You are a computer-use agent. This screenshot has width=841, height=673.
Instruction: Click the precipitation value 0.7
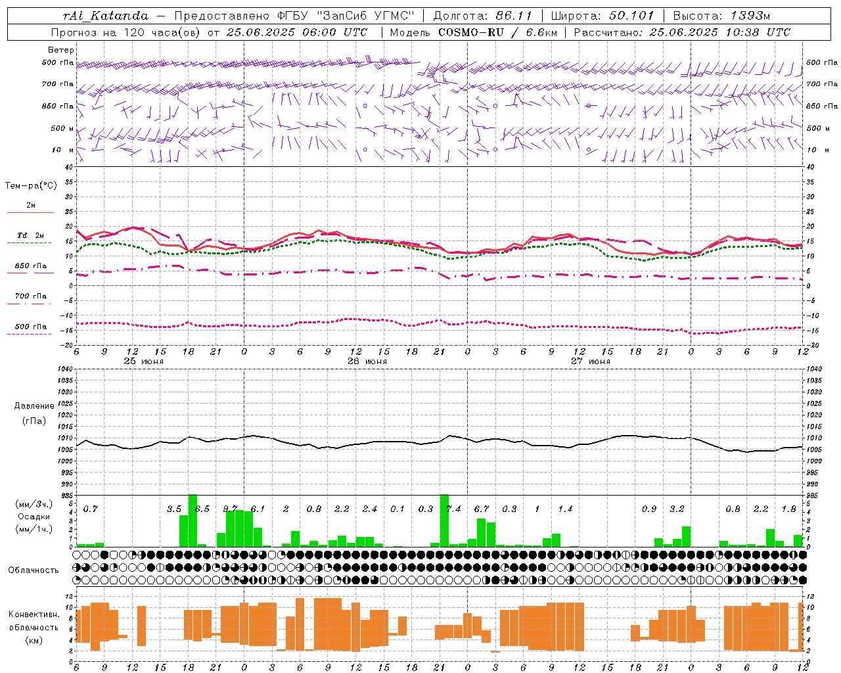pos(91,509)
